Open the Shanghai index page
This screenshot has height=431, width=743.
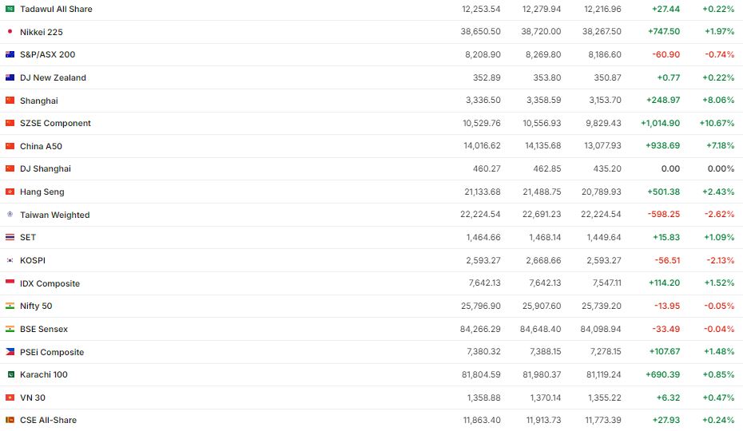39,101
